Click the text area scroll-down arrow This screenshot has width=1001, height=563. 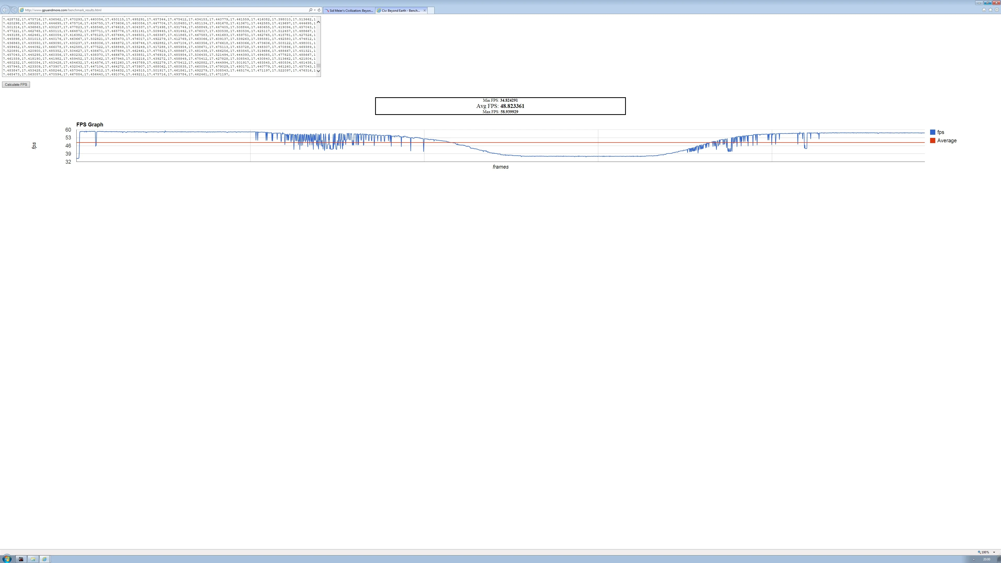[318, 71]
